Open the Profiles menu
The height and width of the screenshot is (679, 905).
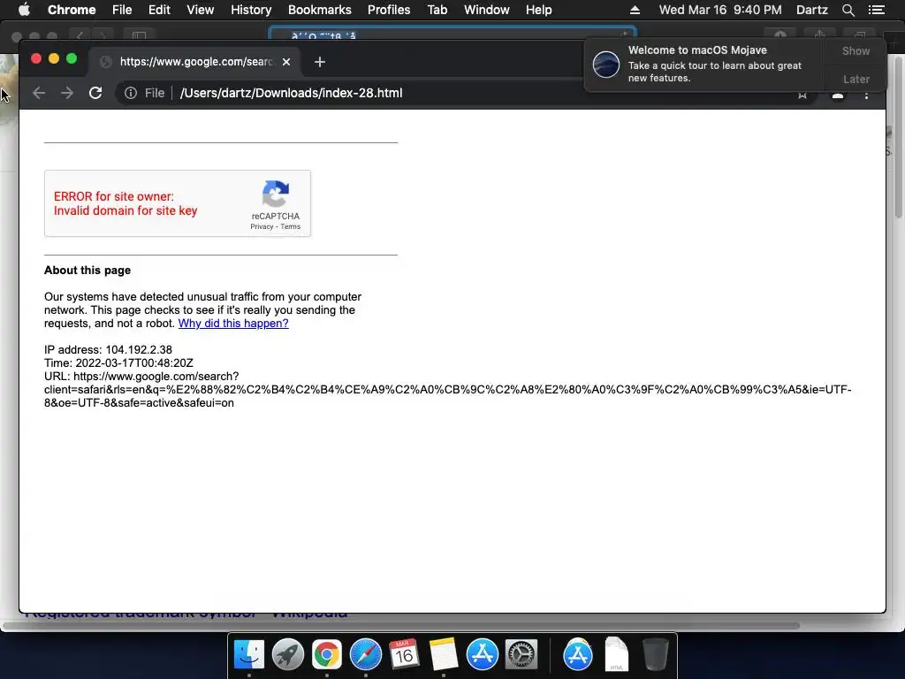coord(389,10)
